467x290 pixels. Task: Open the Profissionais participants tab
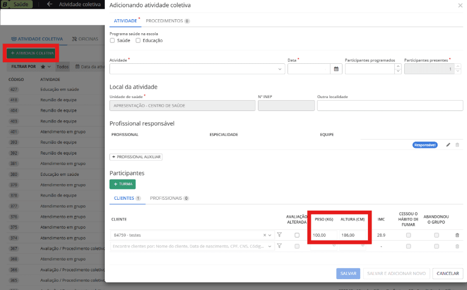click(x=169, y=198)
